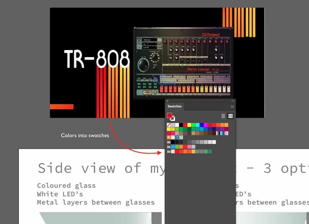
Task: Pick the light blue first swatch in brights group
Action: [x=173, y=147]
